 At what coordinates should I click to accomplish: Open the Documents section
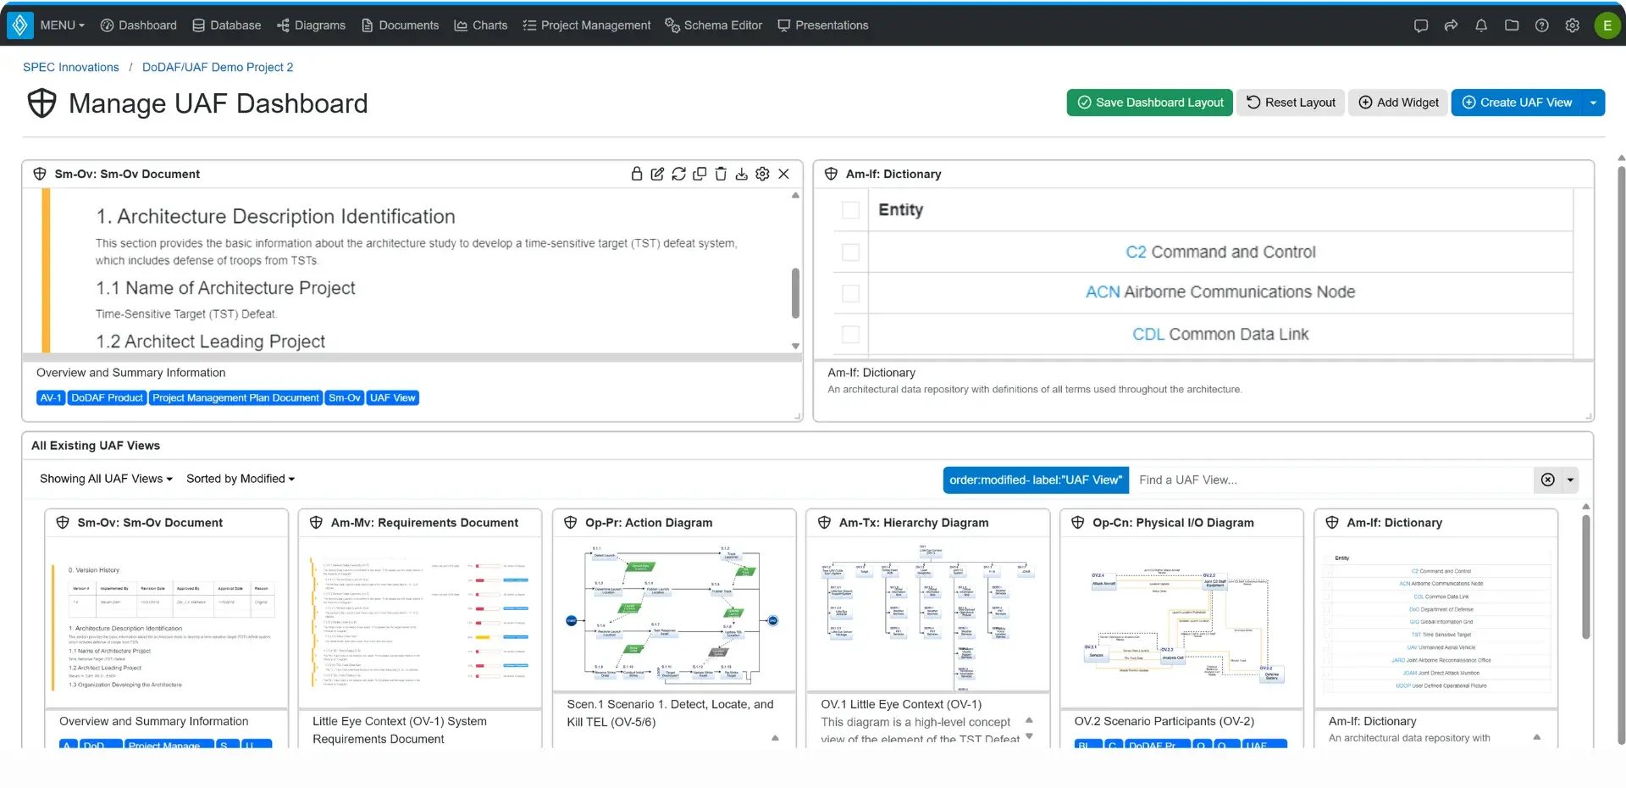pos(400,25)
